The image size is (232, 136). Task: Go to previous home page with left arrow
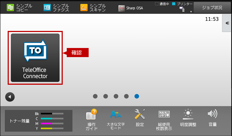[10, 97]
